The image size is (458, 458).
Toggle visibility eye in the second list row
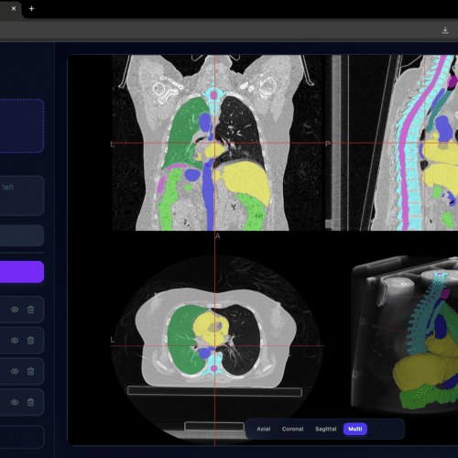pyautogui.click(x=15, y=341)
